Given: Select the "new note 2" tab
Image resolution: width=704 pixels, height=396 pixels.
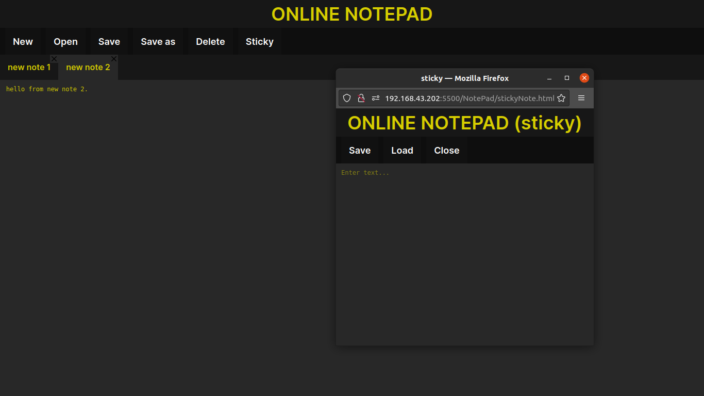Looking at the screenshot, I should 88,67.
